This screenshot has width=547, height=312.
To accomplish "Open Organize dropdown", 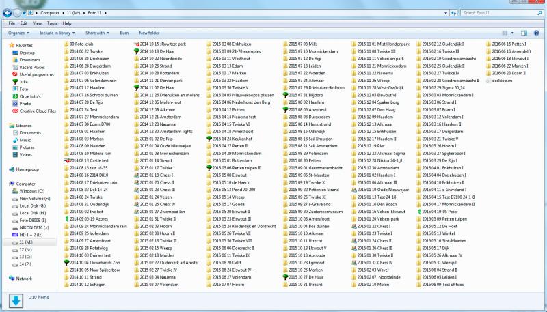I will click(18, 33).
